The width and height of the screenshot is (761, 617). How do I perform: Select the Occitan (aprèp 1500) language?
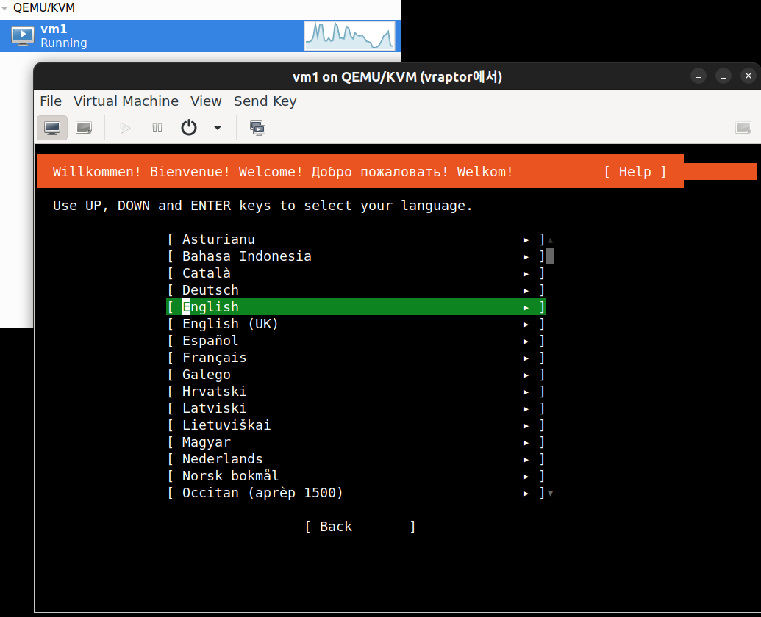356,493
